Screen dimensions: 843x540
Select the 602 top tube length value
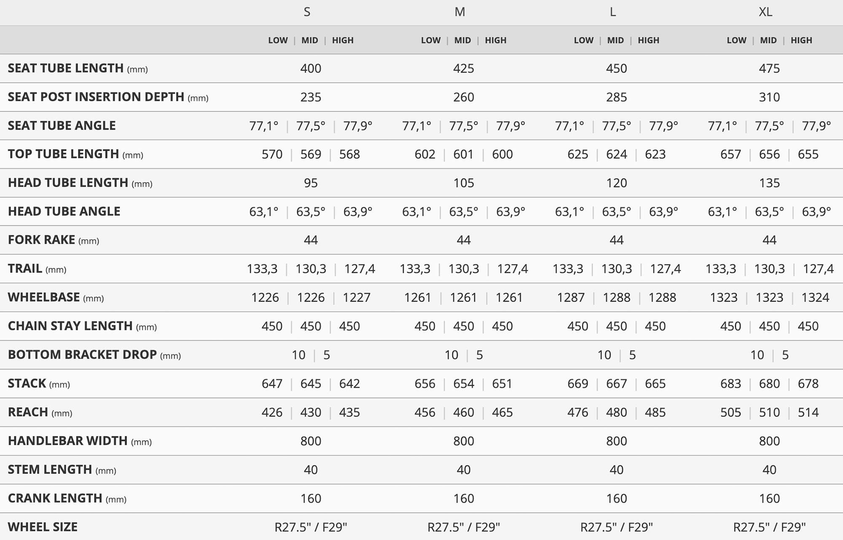point(425,154)
